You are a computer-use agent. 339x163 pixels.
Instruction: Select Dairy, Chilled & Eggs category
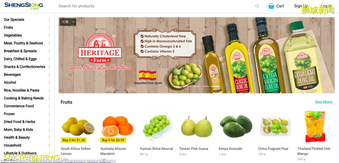click(20, 59)
